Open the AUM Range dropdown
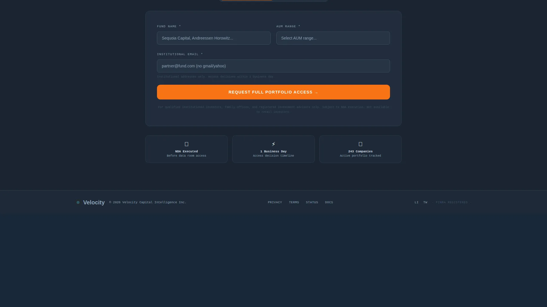This screenshot has height=307, width=547. click(x=333, y=38)
